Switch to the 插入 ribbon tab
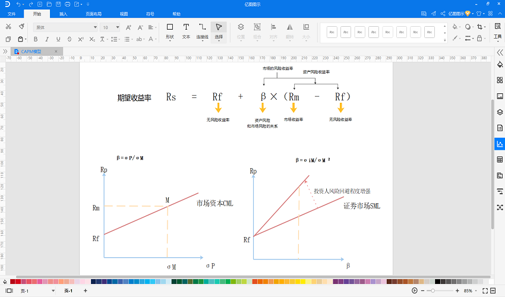This screenshot has width=505, height=297. pos(63,13)
